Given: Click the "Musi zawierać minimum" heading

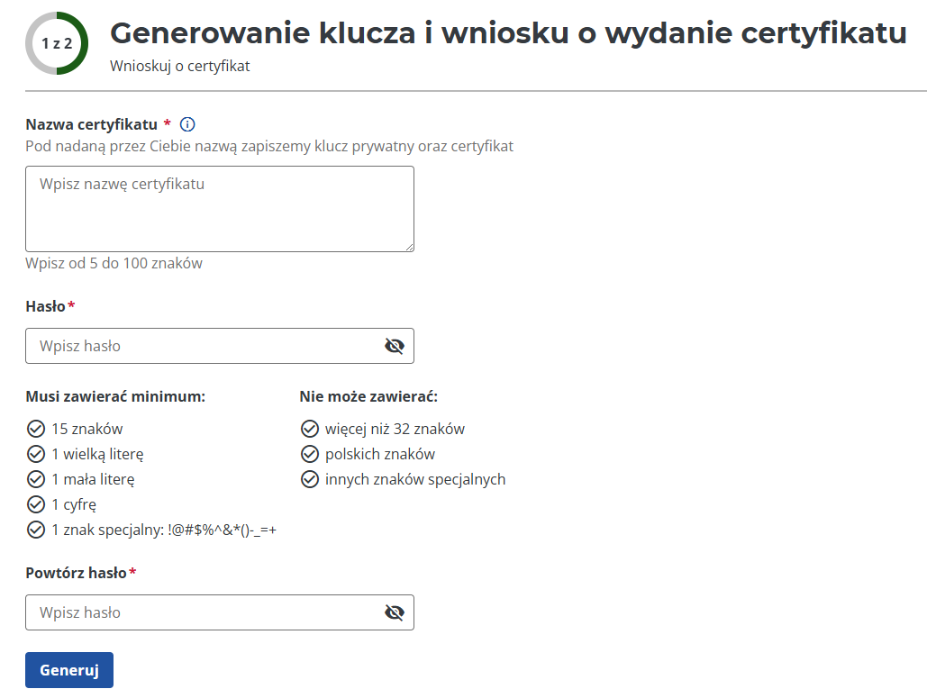Looking at the screenshot, I should tap(115, 394).
